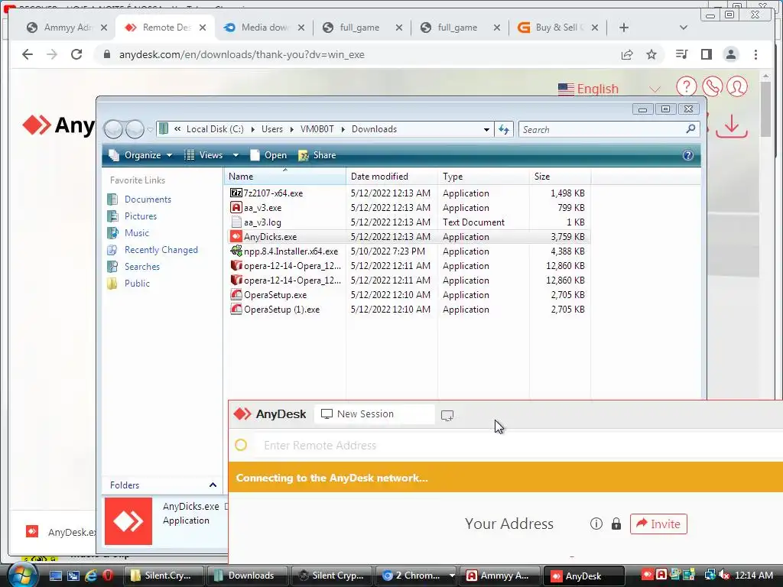Sort by Date modified column header
Image resolution: width=783 pixels, height=587 pixels.
[391, 177]
